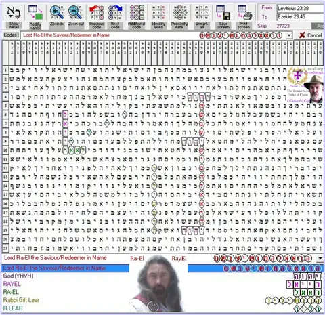This screenshot has height=315, width=325.
Task: Cancel the current code search
Action: pyautogui.click(x=310, y=35)
